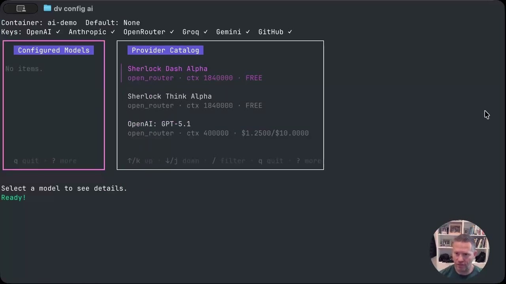Click the OpenAI key checkmark
The height and width of the screenshot is (284, 506).
[58, 32]
